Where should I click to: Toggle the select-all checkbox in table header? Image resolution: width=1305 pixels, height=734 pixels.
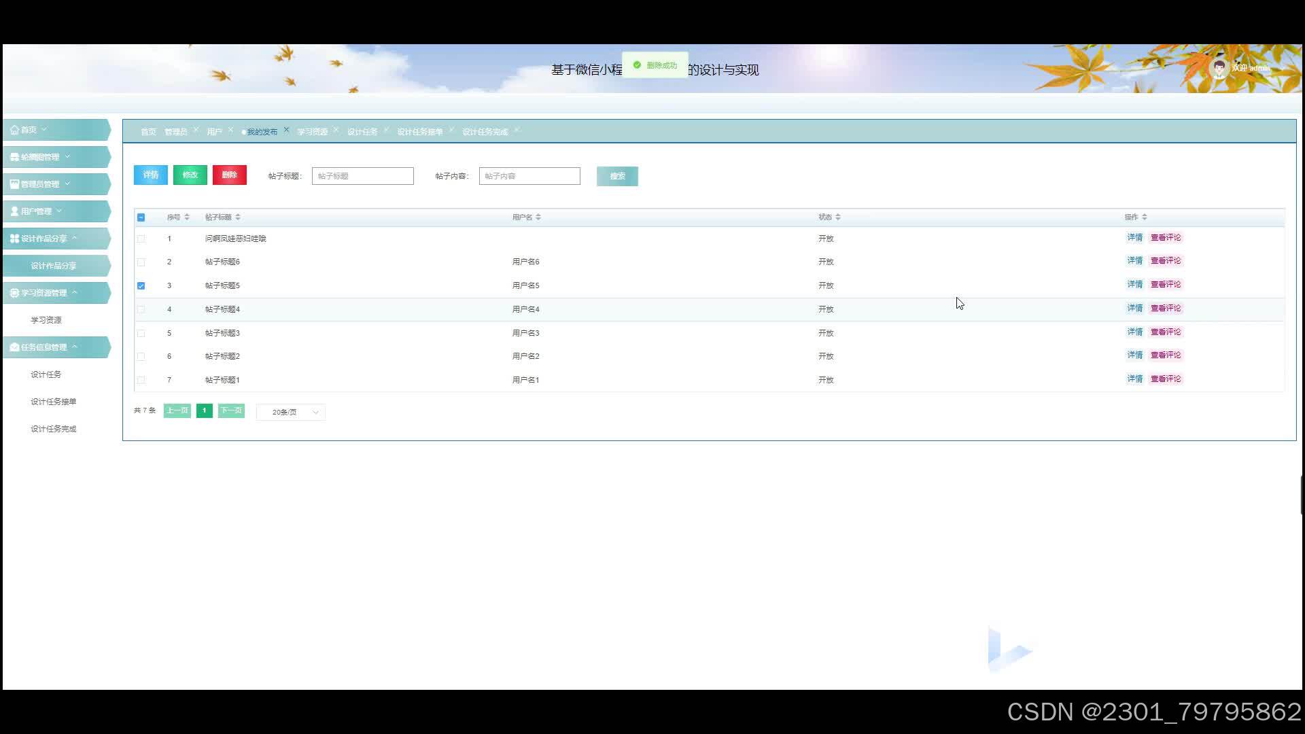(141, 217)
